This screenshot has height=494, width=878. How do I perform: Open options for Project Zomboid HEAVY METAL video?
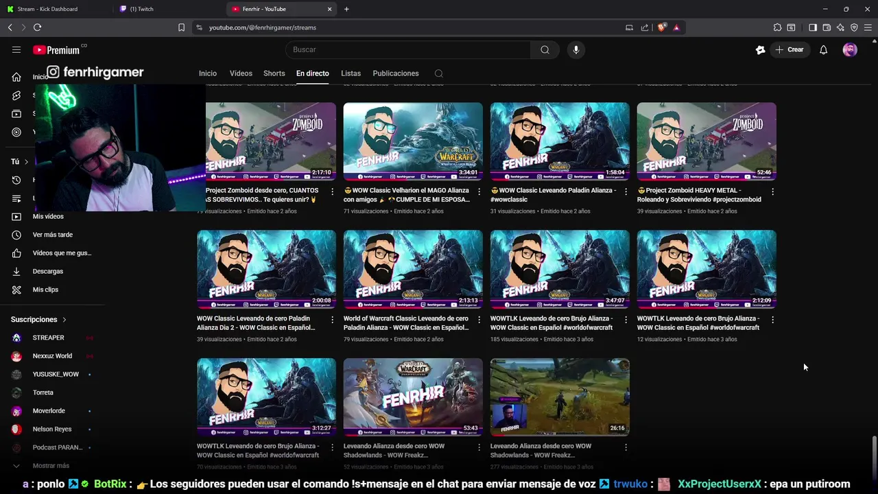[772, 192]
